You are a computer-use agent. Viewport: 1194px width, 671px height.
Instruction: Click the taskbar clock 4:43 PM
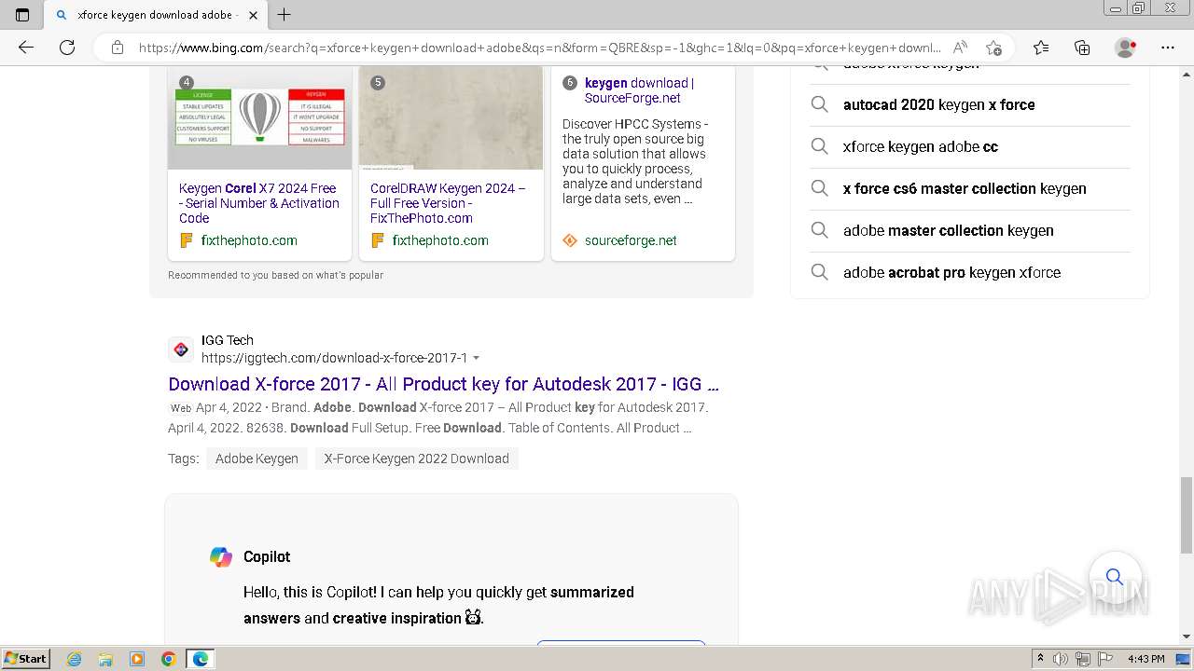(1145, 659)
